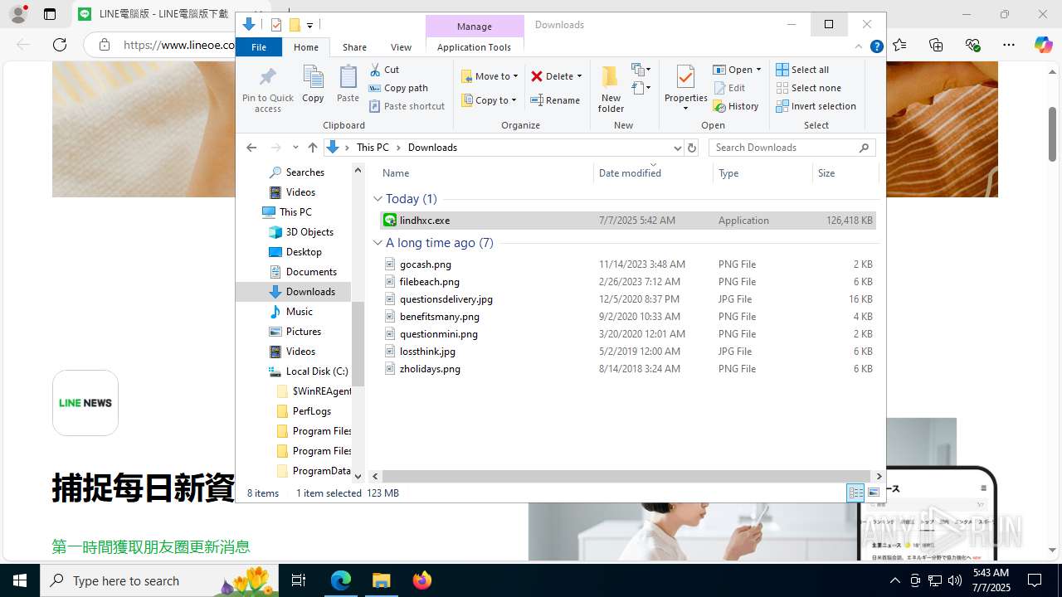
Task: Click the Explorer Help question mark icon
Action: 876,47
